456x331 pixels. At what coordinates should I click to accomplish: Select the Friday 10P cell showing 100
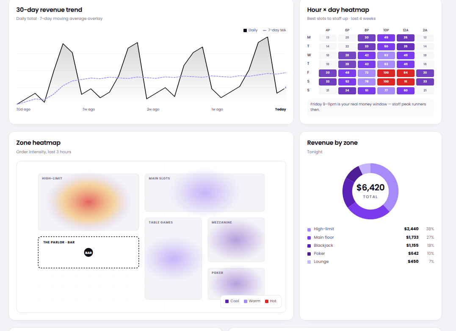point(385,72)
